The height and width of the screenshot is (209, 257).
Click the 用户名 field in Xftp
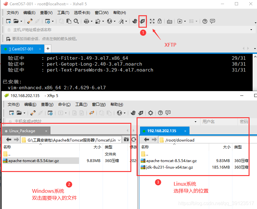point(219,122)
